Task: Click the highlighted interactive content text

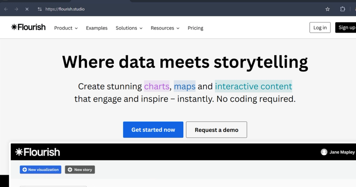Action: [253, 86]
